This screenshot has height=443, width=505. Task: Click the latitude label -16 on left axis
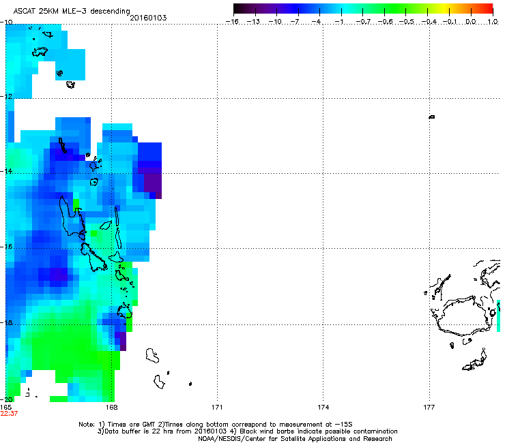click(5, 247)
